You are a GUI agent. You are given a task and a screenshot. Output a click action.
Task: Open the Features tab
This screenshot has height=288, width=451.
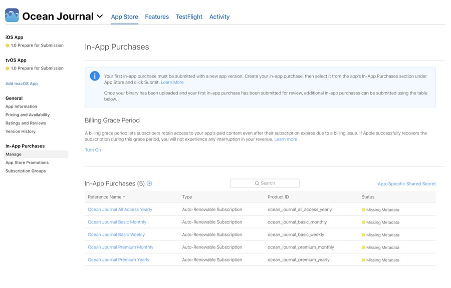pos(157,16)
